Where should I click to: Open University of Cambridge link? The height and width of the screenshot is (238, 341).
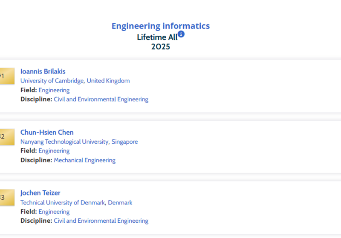point(52,81)
